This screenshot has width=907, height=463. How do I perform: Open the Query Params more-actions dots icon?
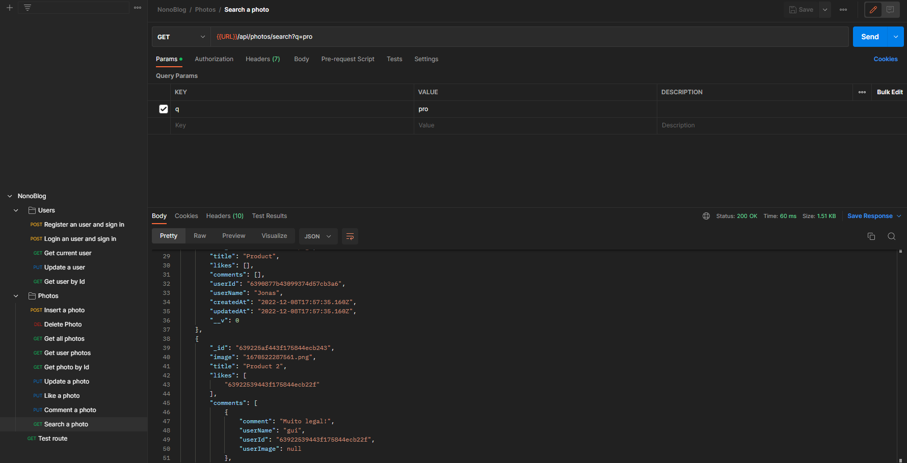(862, 92)
